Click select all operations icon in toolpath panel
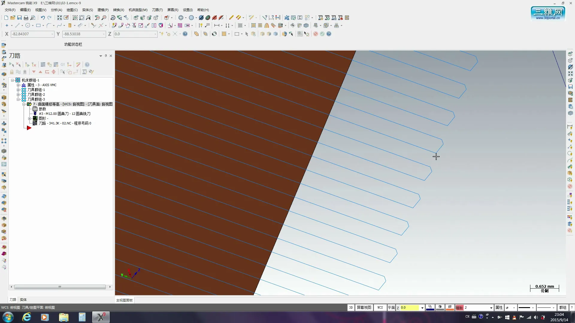This screenshot has width=575, height=323. click(12, 65)
